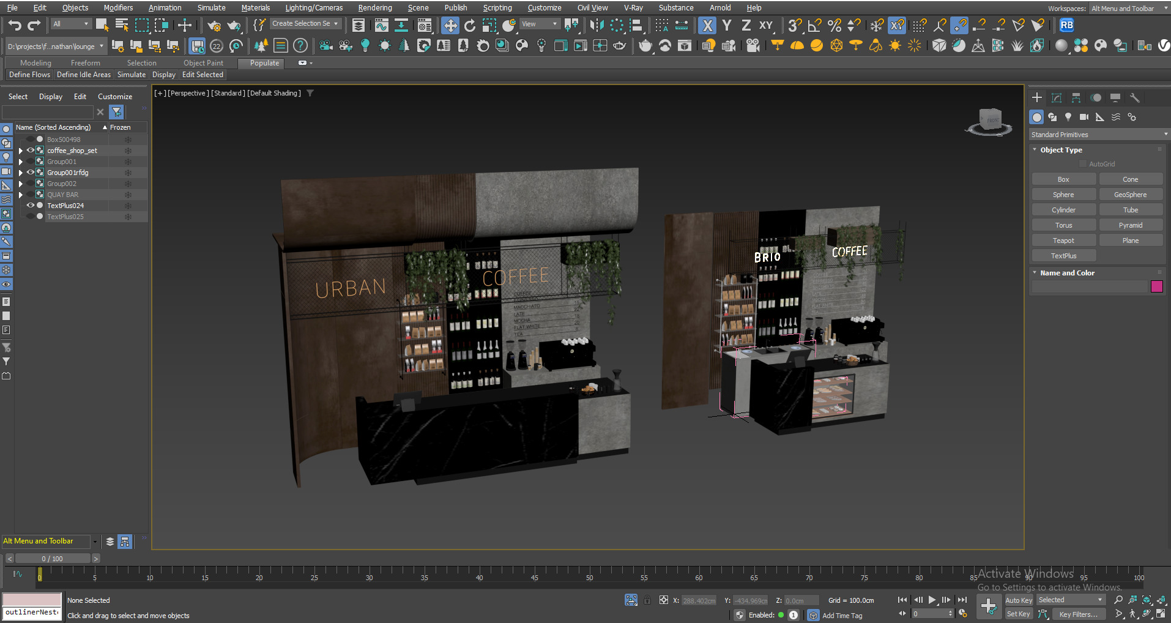Open the Rendering menu
Image resolution: width=1171 pixels, height=623 pixels.
[x=375, y=7]
